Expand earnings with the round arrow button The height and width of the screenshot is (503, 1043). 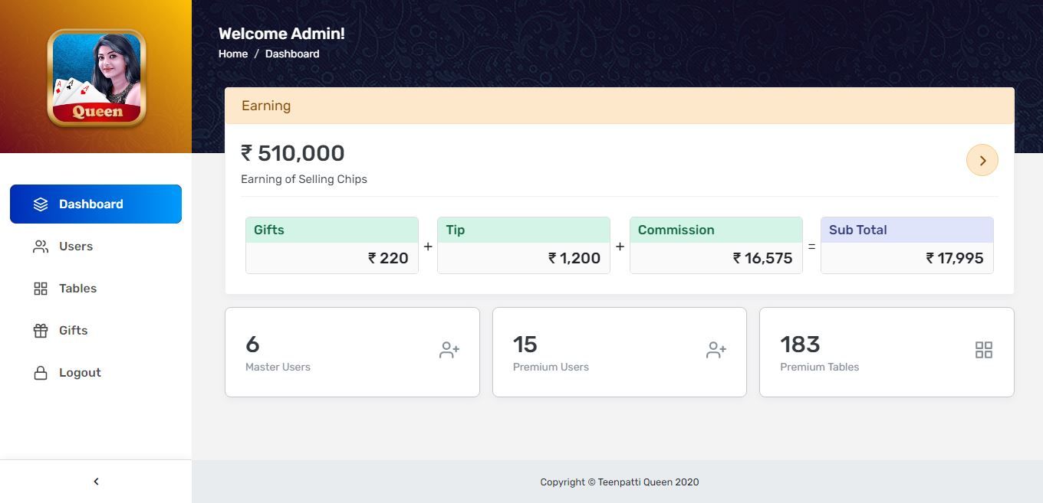pyautogui.click(x=982, y=160)
